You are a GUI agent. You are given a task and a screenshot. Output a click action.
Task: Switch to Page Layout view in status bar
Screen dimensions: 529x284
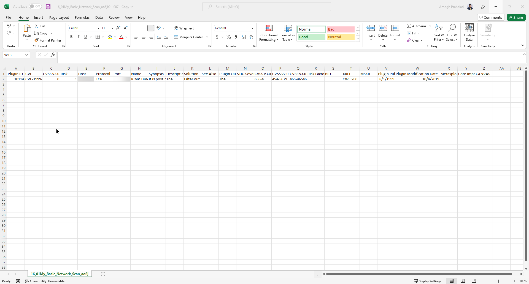[463, 281]
